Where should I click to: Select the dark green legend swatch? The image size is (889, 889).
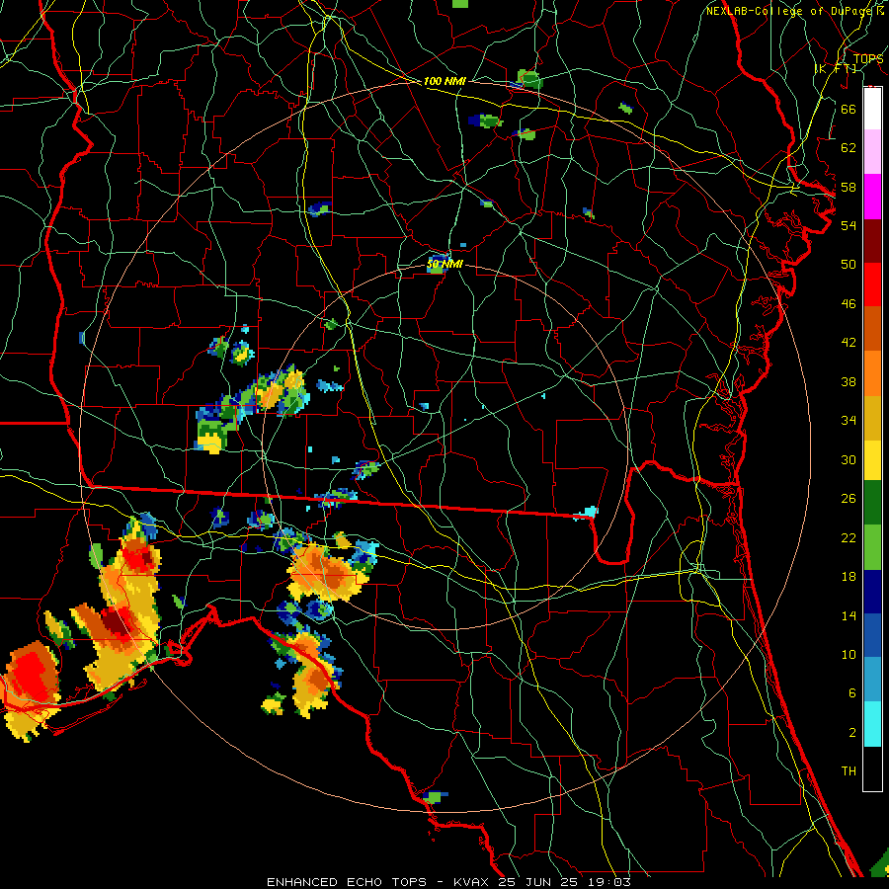click(x=872, y=503)
